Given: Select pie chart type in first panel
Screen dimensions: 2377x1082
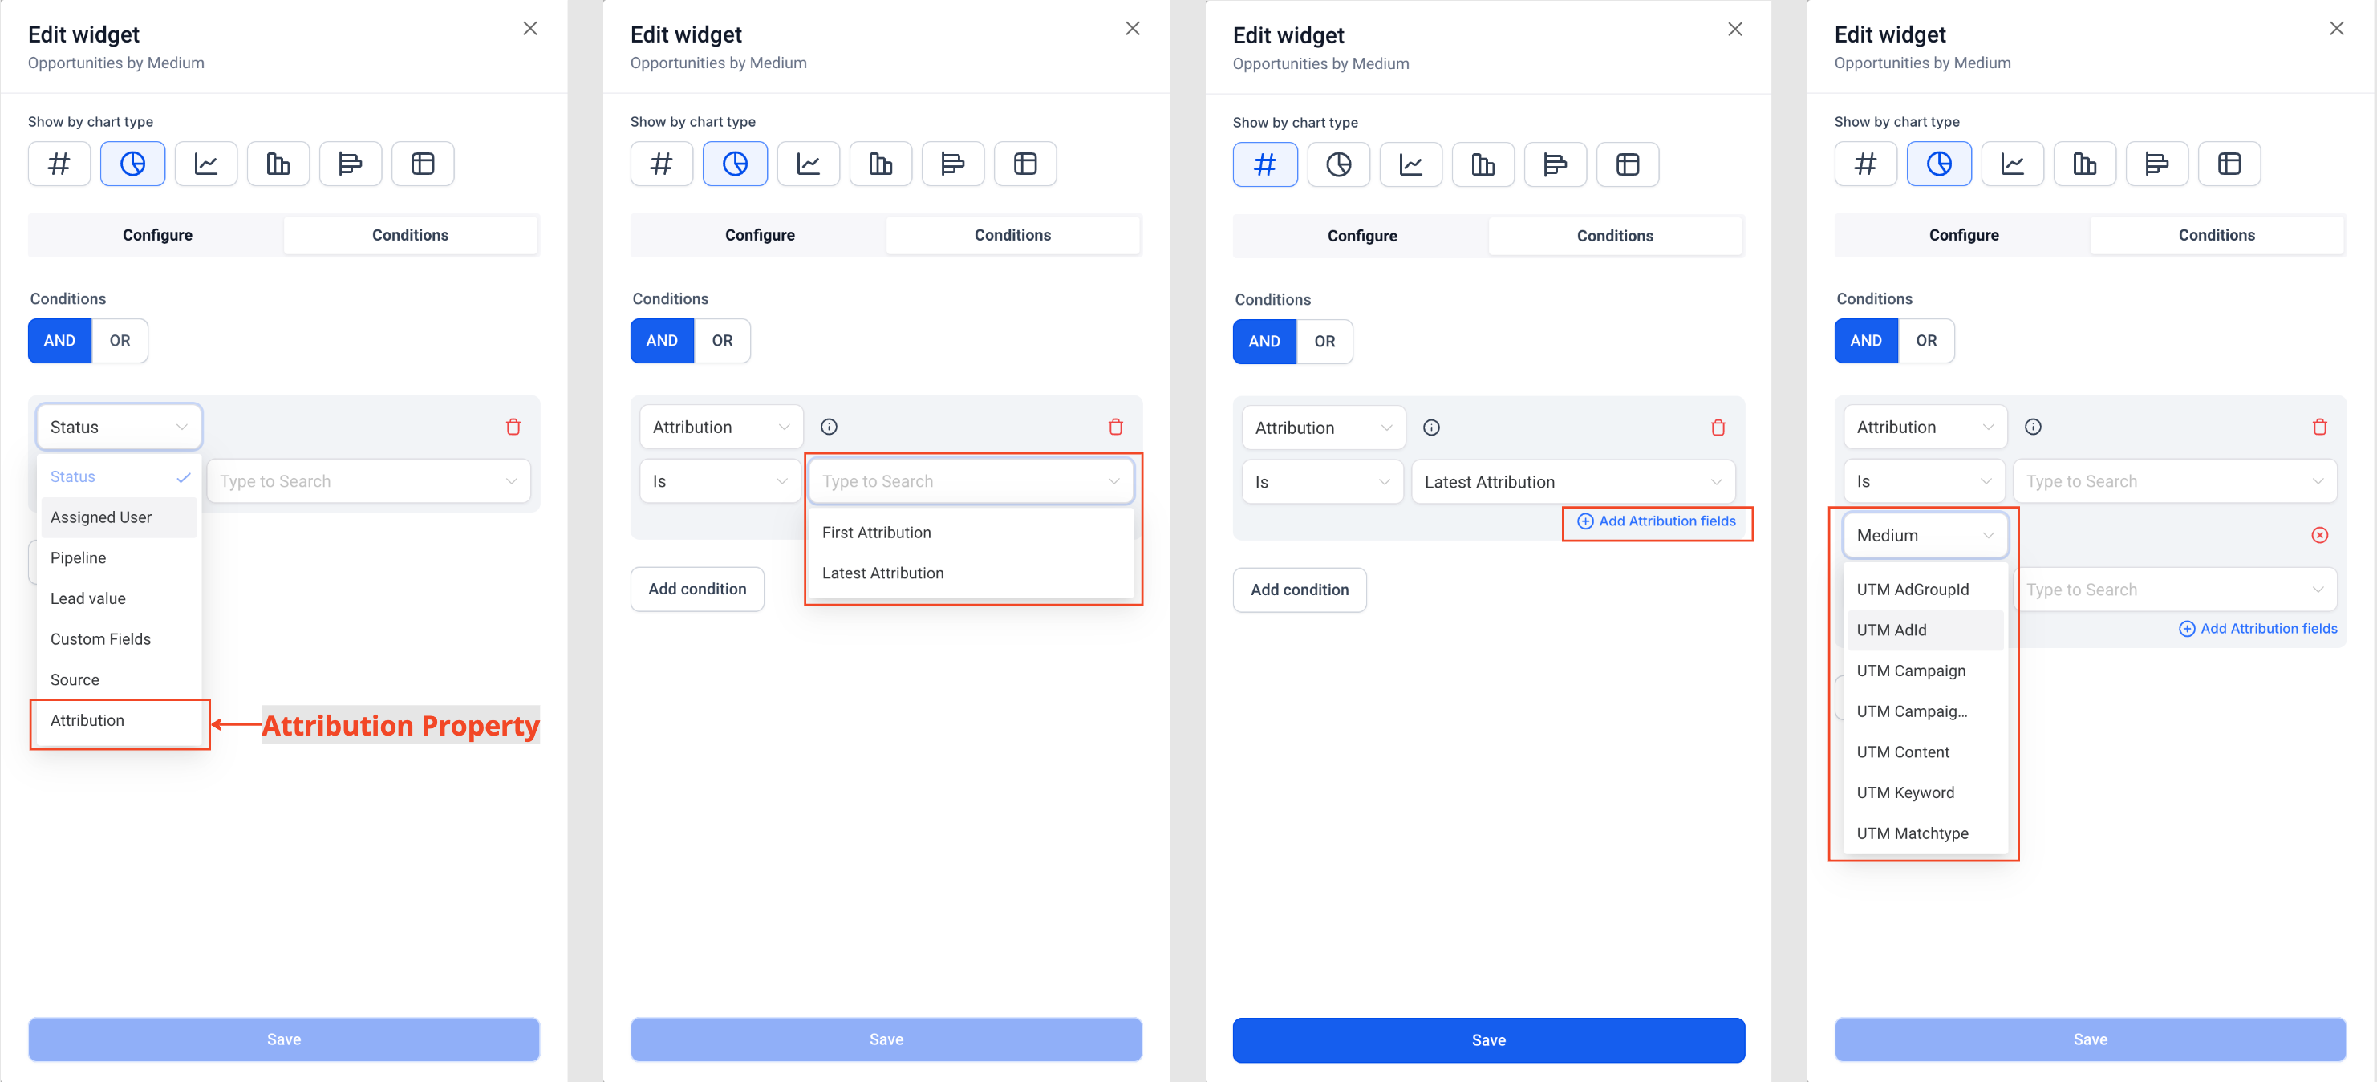Looking at the screenshot, I should click(x=132, y=164).
